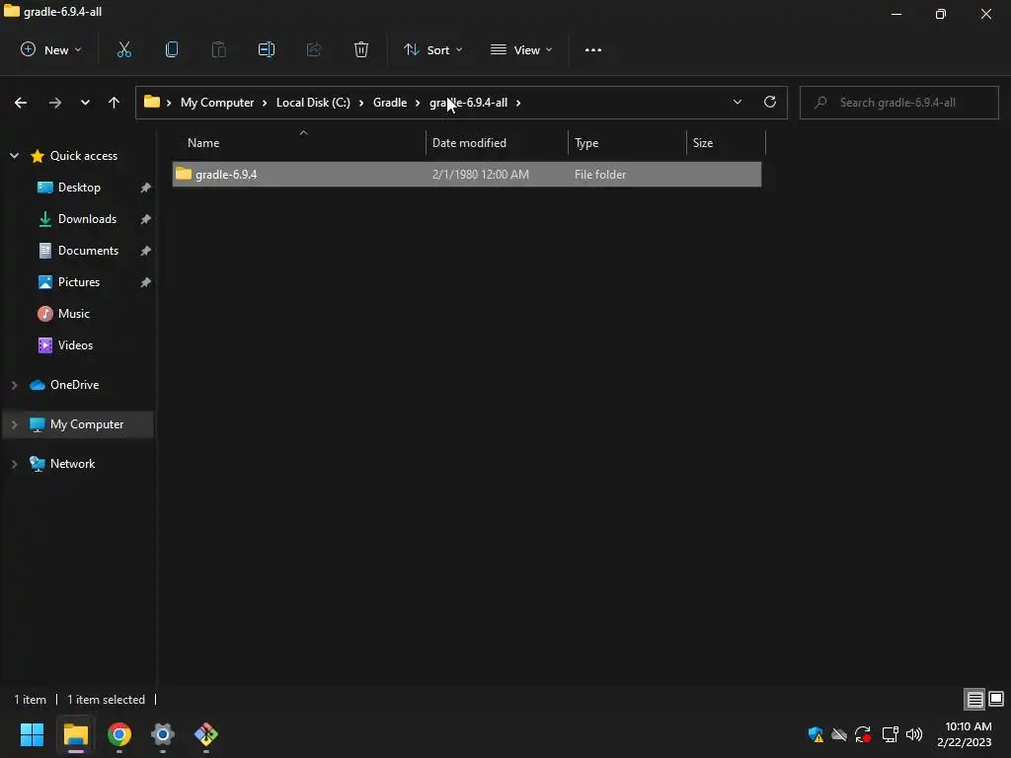Refresh the current folder view

(x=770, y=102)
